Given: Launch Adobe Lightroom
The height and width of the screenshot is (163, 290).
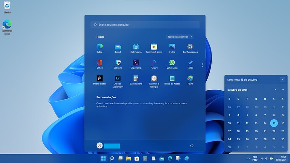Looking at the screenshot, I should coord(118,81).
